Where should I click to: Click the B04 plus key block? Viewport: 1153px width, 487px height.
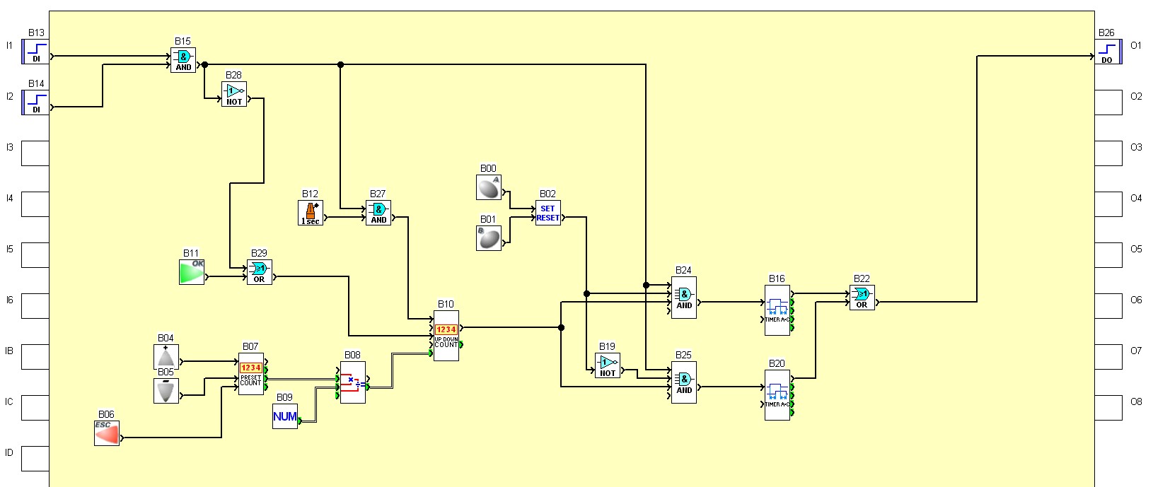click(x=166, y=357)
